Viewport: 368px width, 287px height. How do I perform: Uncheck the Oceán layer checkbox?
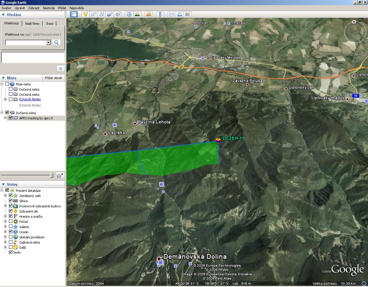[x=11, y=232]
